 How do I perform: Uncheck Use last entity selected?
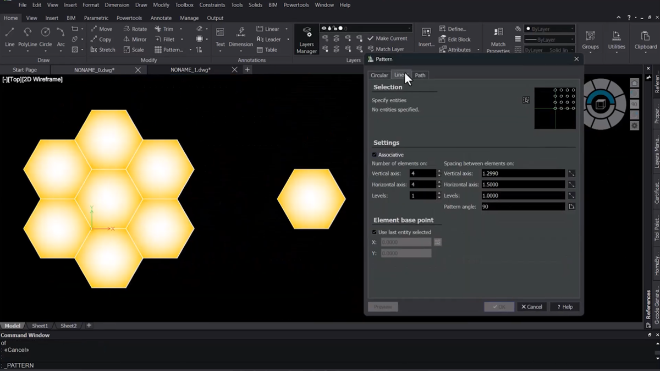point(375,232)
